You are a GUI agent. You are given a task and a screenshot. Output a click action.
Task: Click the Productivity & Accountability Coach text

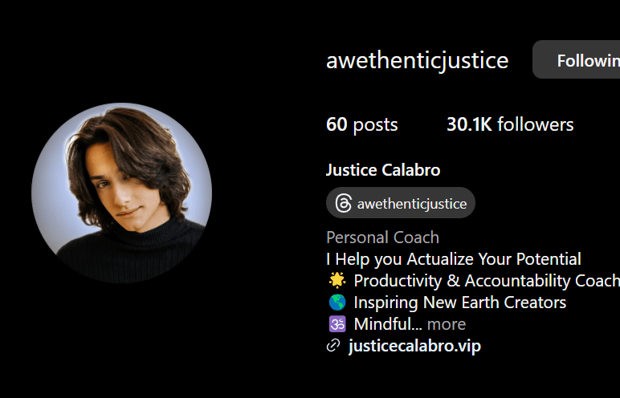(x=487, y=281)
